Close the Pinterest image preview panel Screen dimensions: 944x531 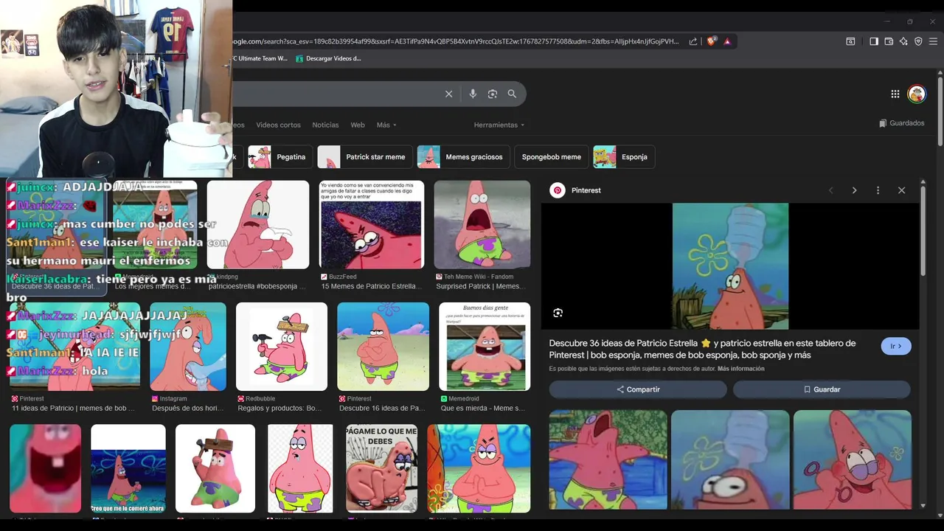pyautogui.click(x=901, y=190)
